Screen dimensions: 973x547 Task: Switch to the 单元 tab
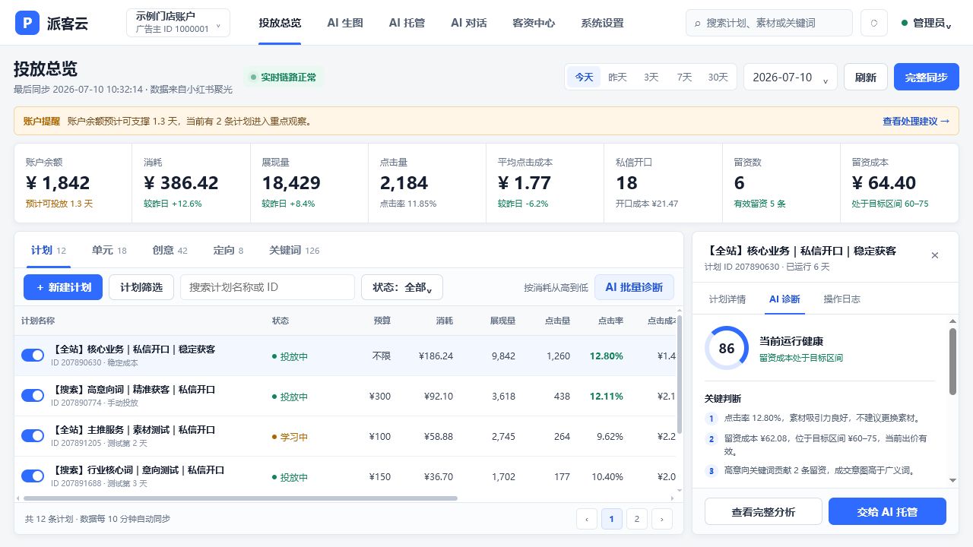tap(109, 250)
